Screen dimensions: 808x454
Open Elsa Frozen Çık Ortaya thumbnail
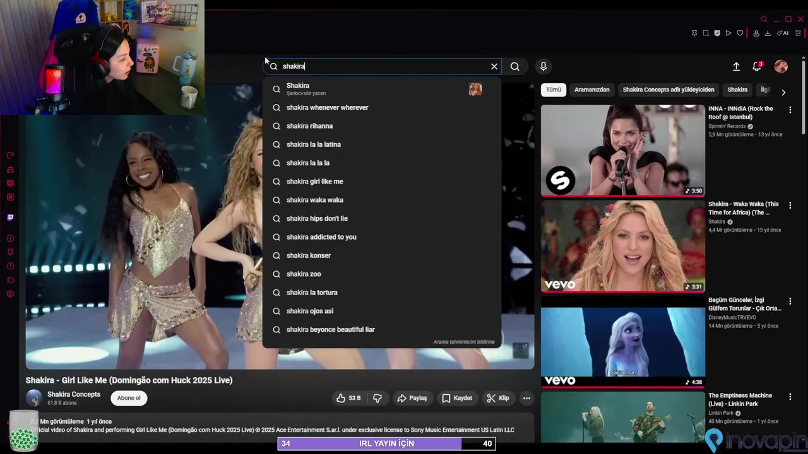point(623,342)
